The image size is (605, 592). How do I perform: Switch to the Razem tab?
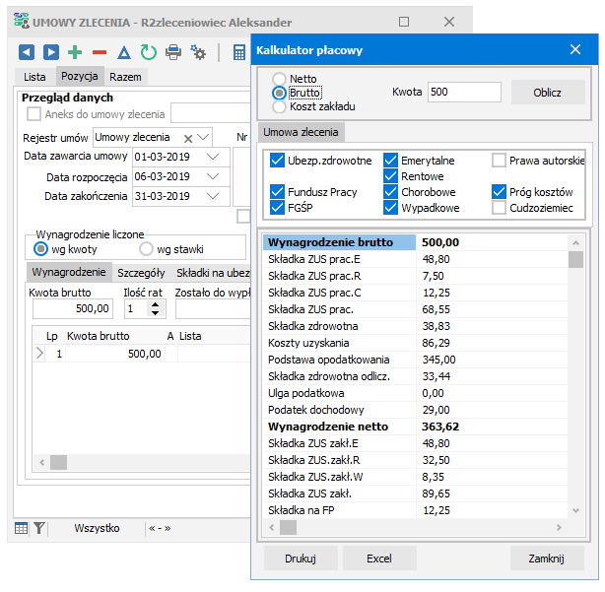pos(125,77)
